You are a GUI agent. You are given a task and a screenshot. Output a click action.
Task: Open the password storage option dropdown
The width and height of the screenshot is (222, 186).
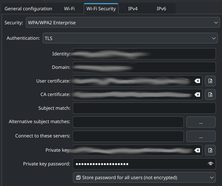(144, 177)
